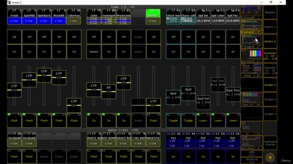Click the SpotBack LTP fader handle
Screen dimensions: 293x164
click(x=44, y=75)
